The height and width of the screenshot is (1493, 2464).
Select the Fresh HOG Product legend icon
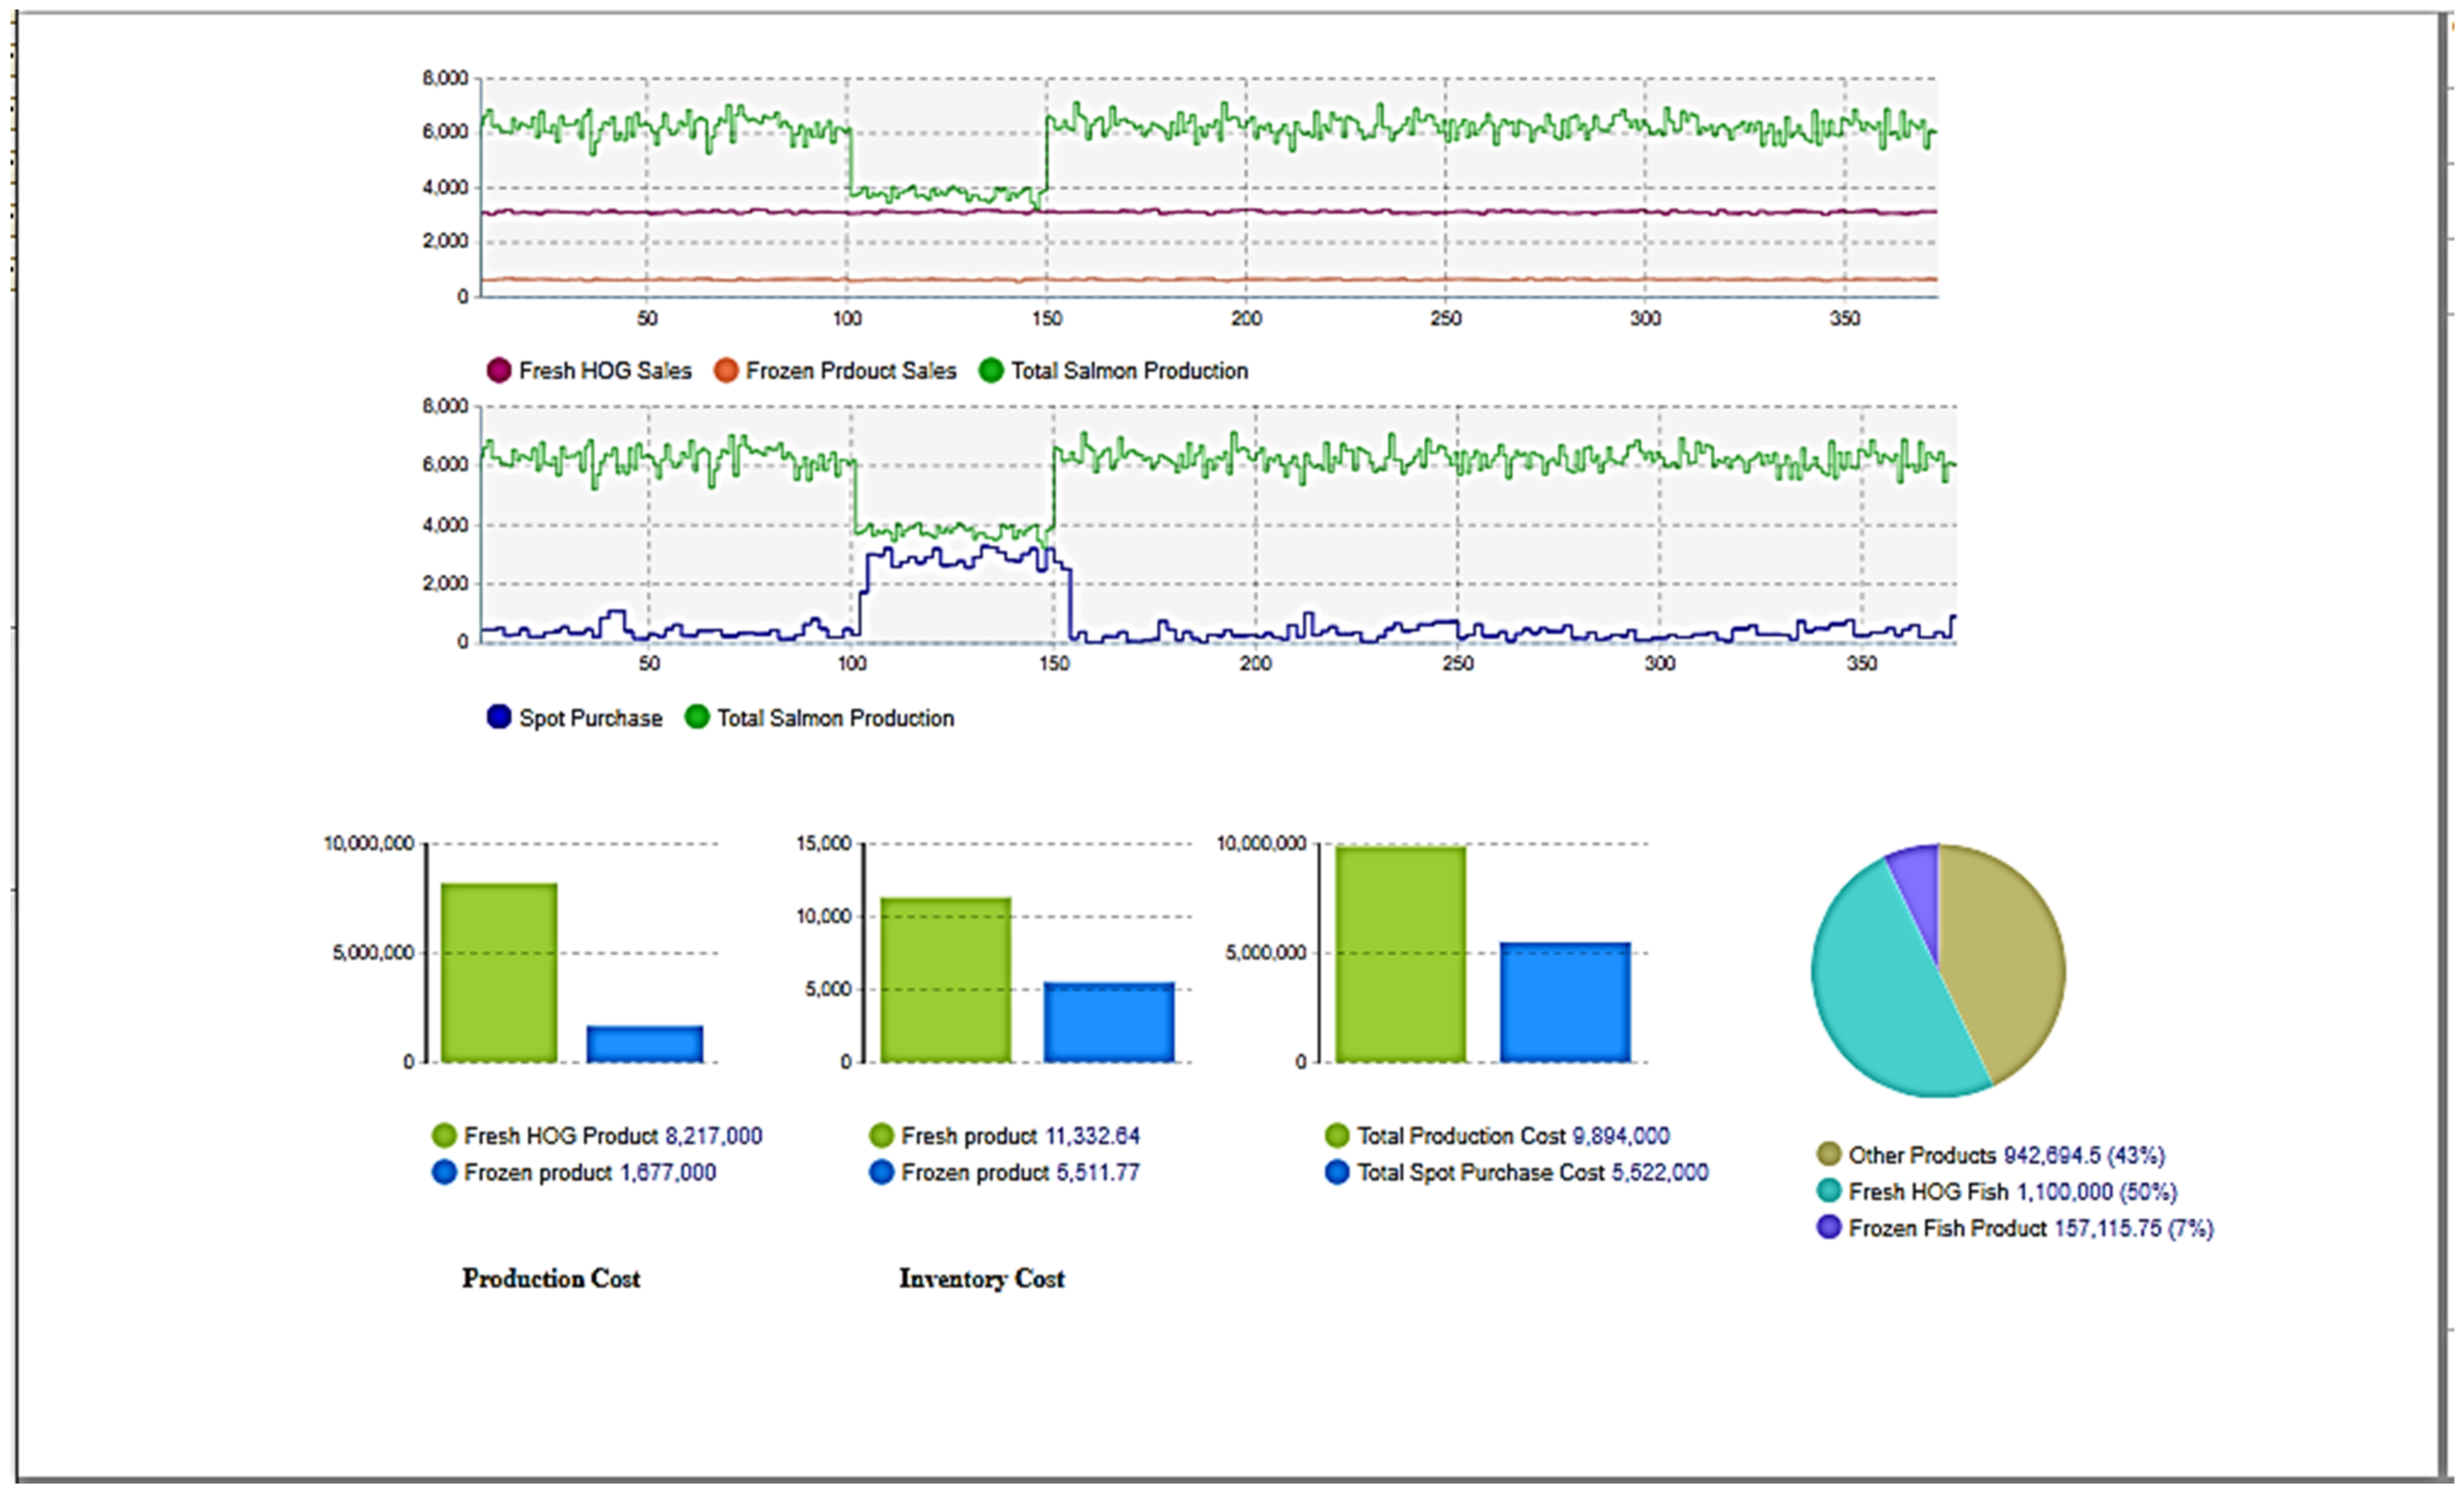pos(444,1135)
